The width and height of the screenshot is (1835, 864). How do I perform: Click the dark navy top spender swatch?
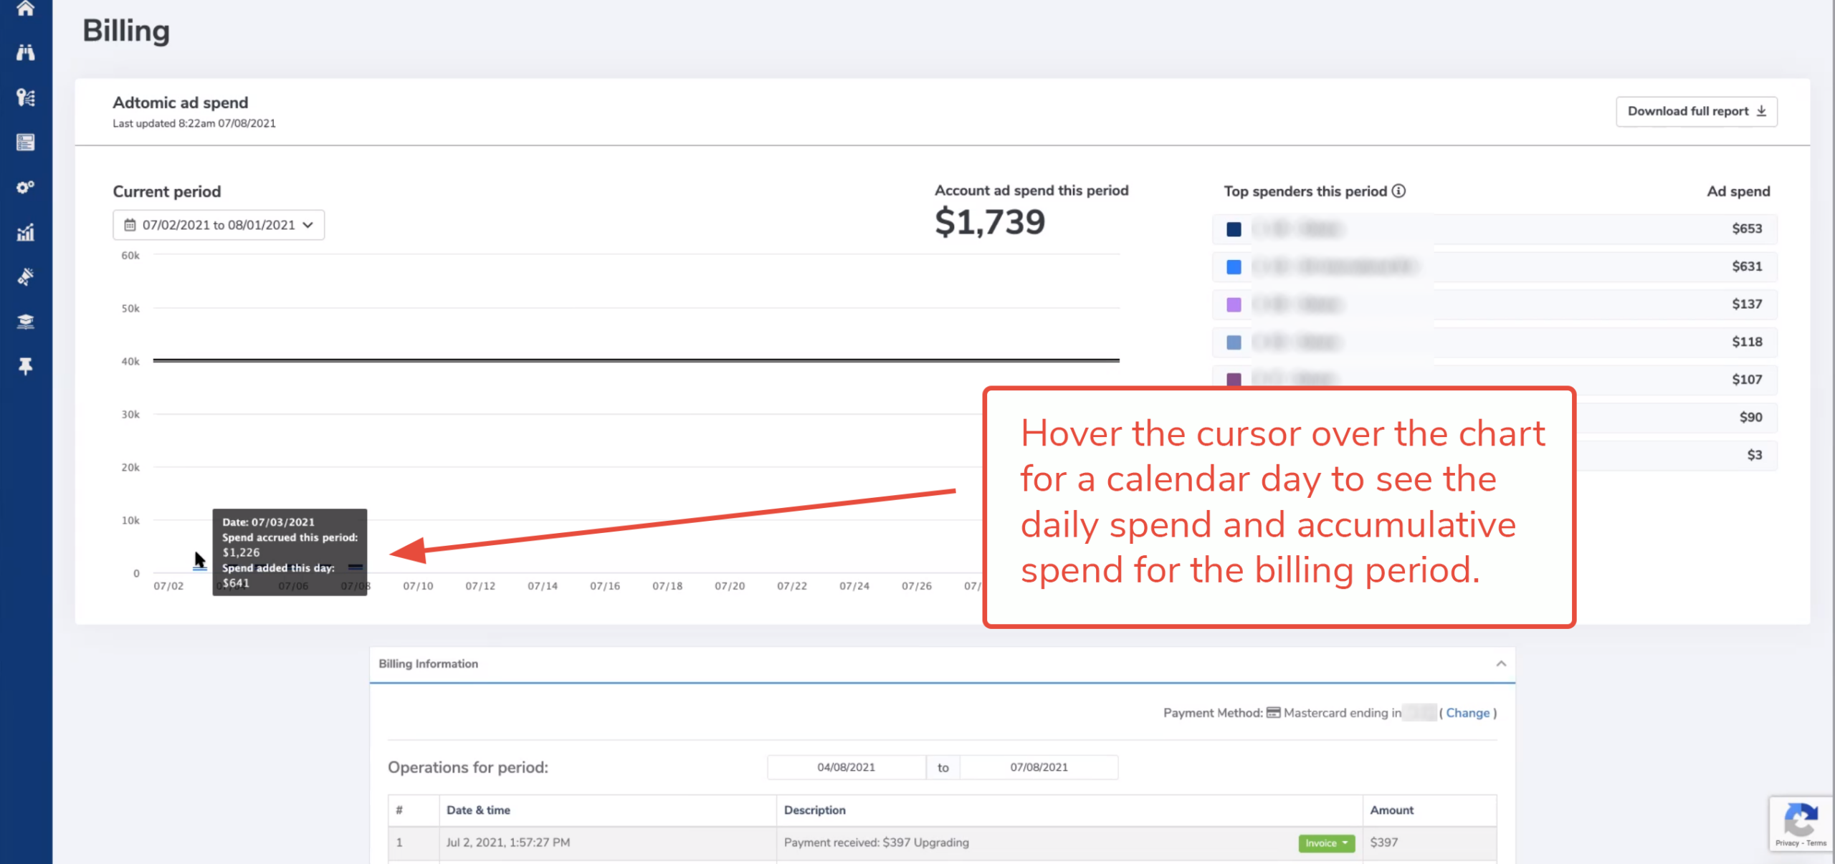coord(1234,229)
